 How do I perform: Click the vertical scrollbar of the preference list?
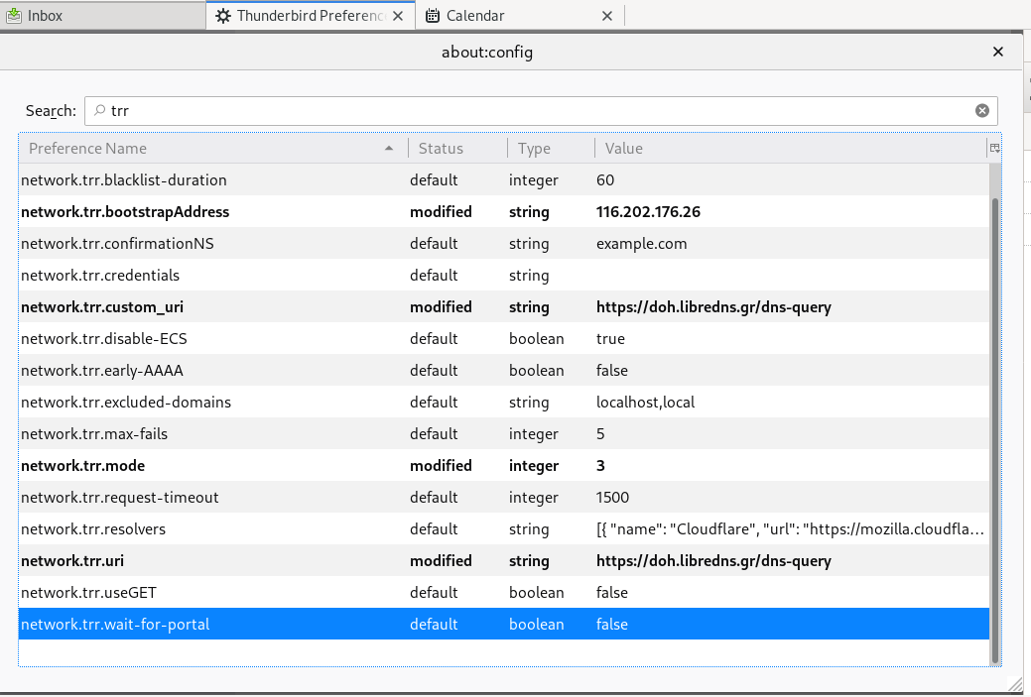pyautogui.click(x=997, y=397)
